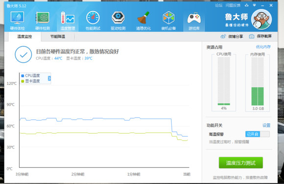Click the green 温度压力测试 button

point(241,163)
